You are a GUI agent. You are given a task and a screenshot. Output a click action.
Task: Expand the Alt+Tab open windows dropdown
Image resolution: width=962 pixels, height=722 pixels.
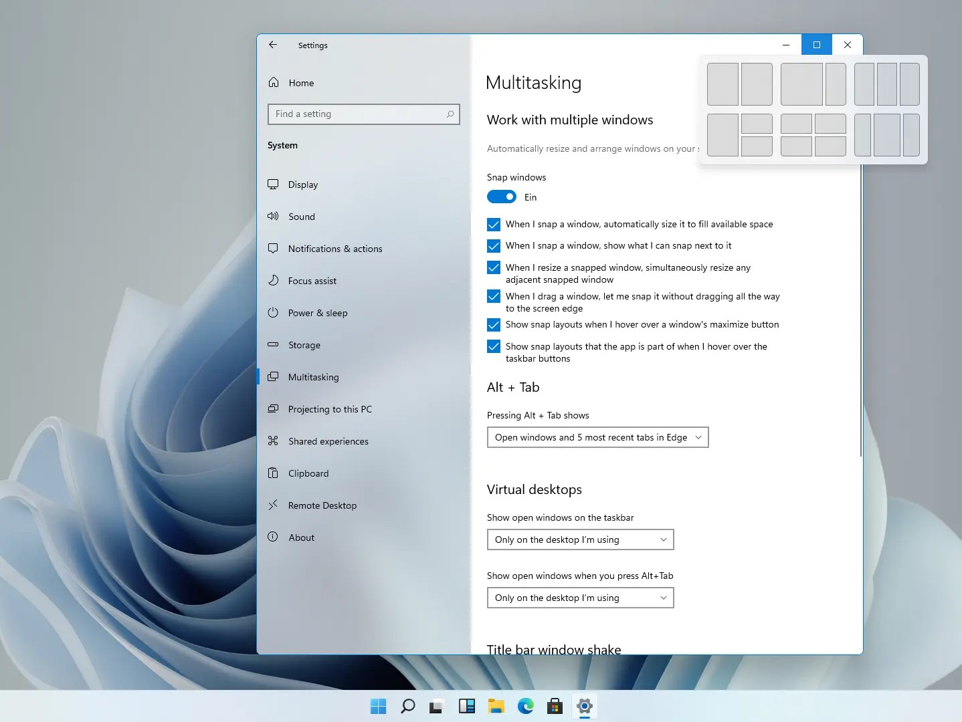(580, 598)
